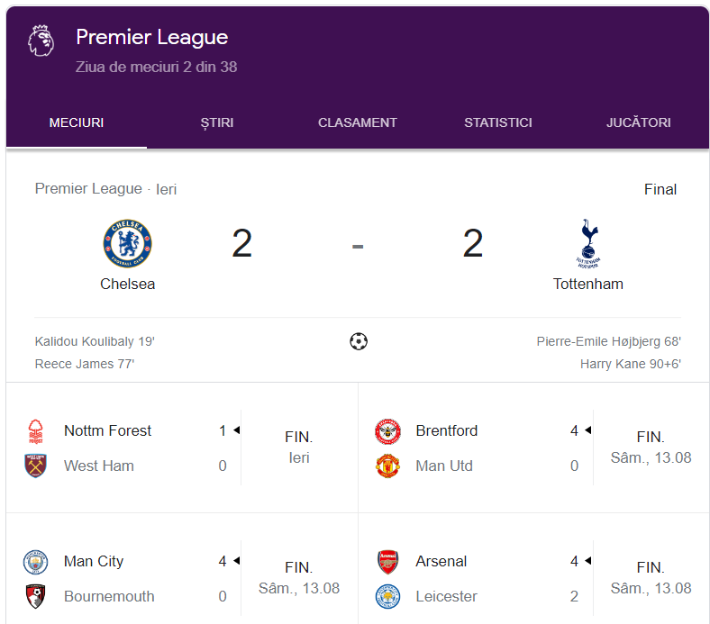Open the Man City vs Bournemouth result
The image size is (710, 624).
(x=182, y=570)
